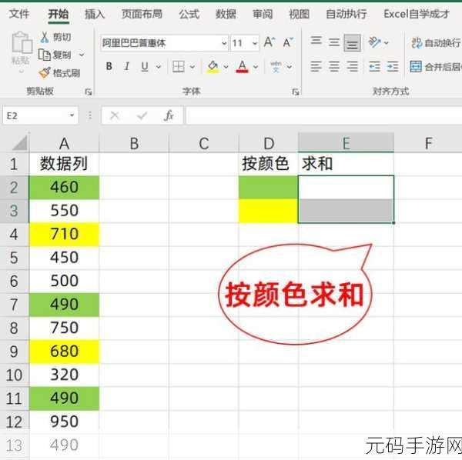Screen dimensions: 462x460
Task: Open phonetic guide dropdown arrow
Action: tap(290, 67)
